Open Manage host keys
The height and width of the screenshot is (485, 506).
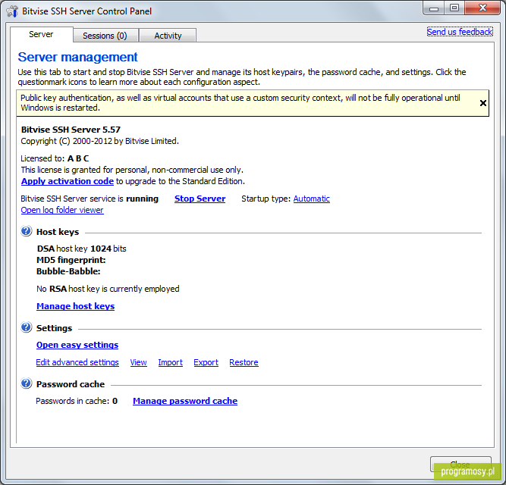click(x=76, y=306)
